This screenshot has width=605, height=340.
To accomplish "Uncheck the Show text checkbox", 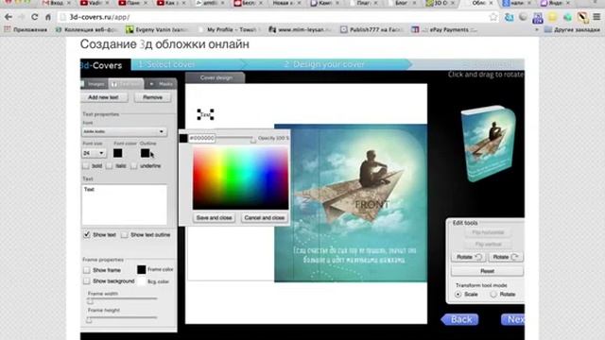I will tap(87, 234).
